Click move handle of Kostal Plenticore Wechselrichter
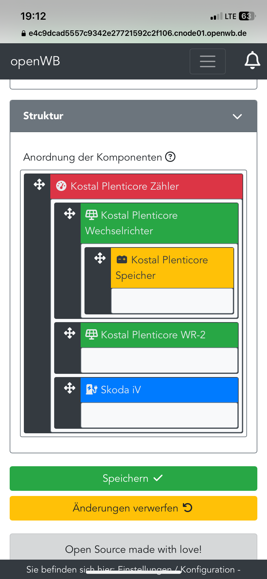This screenshot has width=267, height=579. click(70, 214)
